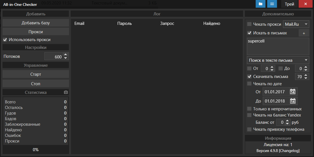Enable Чекать прокси checkbox
Screen dimensions: 314x157
(x=249, y=24)
